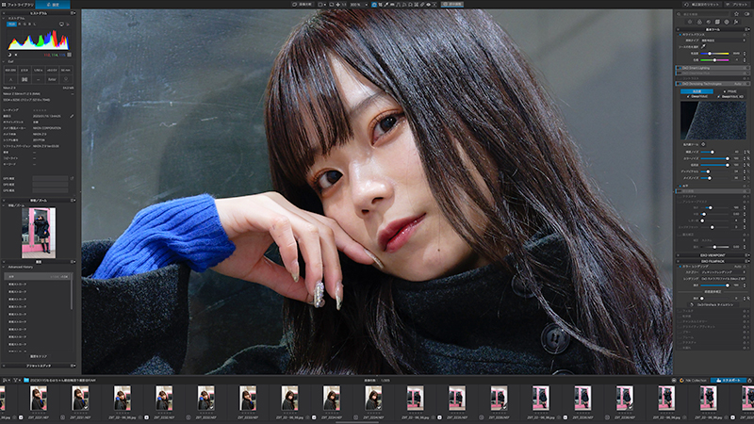The height and width of the screenshot is (424, 754).
Task: Select the 高品質 denoising mode button
Action: 697,91
